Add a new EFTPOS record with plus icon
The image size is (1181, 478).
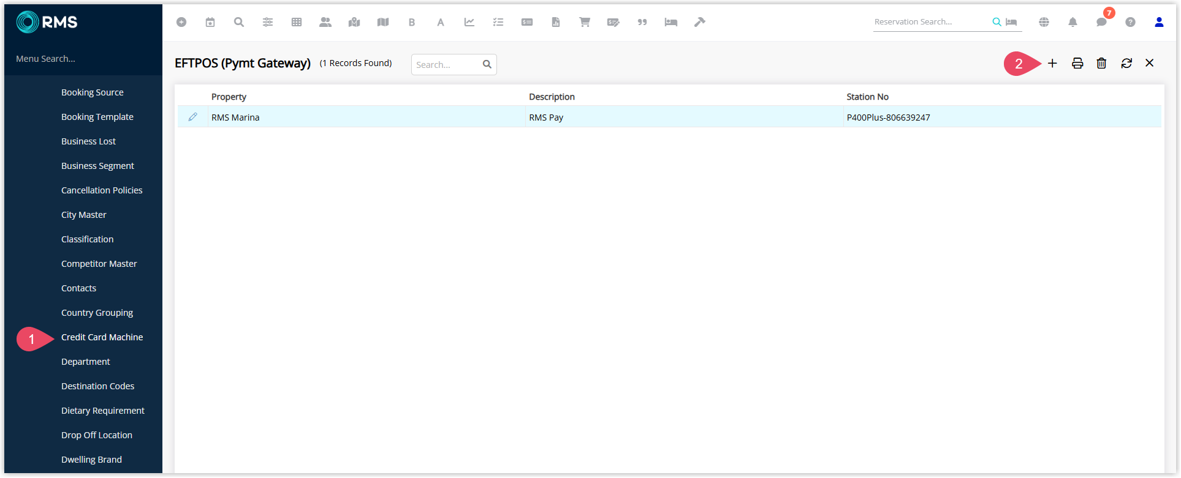[1052, 64]
